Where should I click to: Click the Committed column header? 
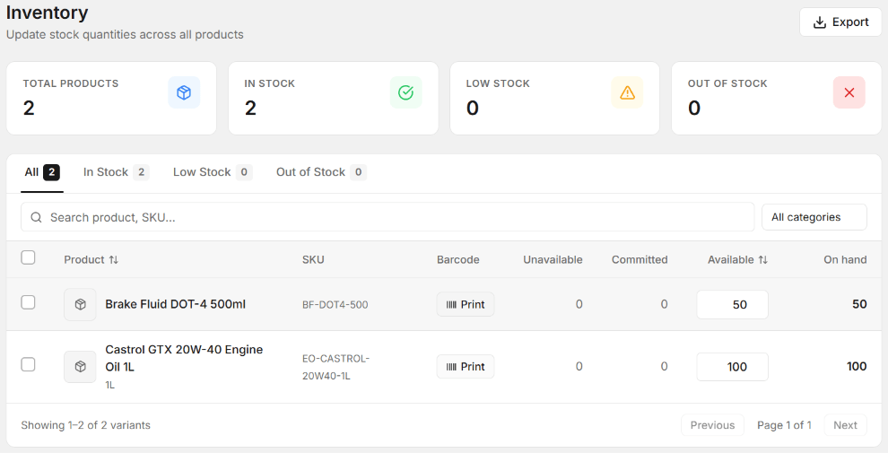coord(640,260)
